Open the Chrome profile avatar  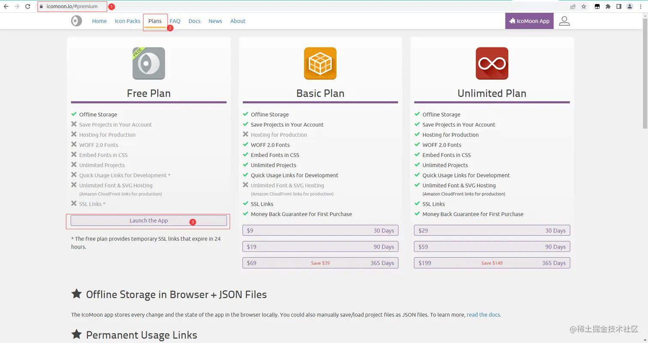[630, 6]
